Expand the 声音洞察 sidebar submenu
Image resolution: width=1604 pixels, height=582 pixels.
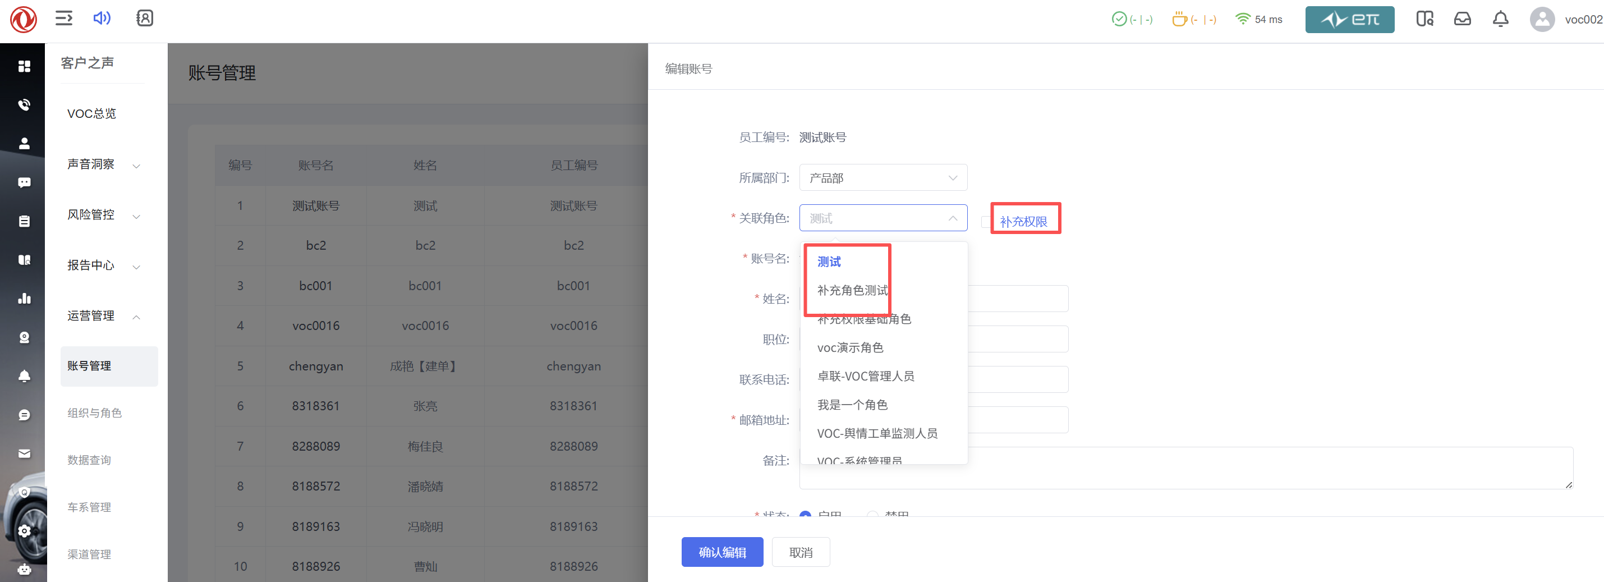coord(103,164)
